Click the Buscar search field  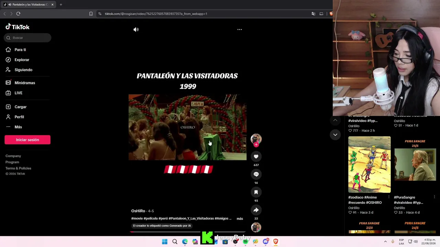coord(27,38)
